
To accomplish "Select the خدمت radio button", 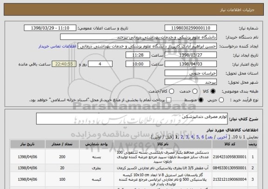I will [194, 91].
